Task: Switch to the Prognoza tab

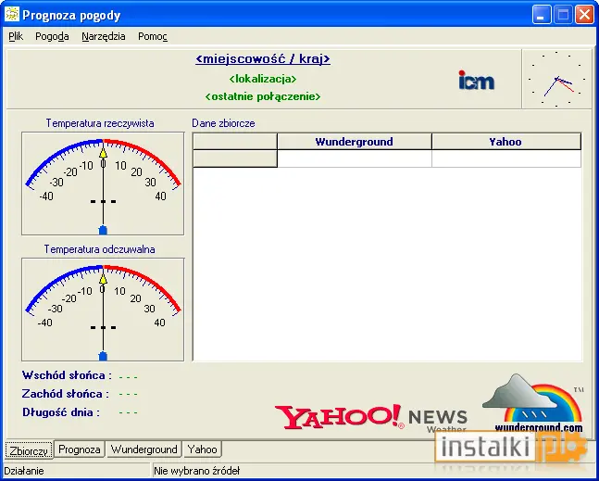Action: pos(80,449)
